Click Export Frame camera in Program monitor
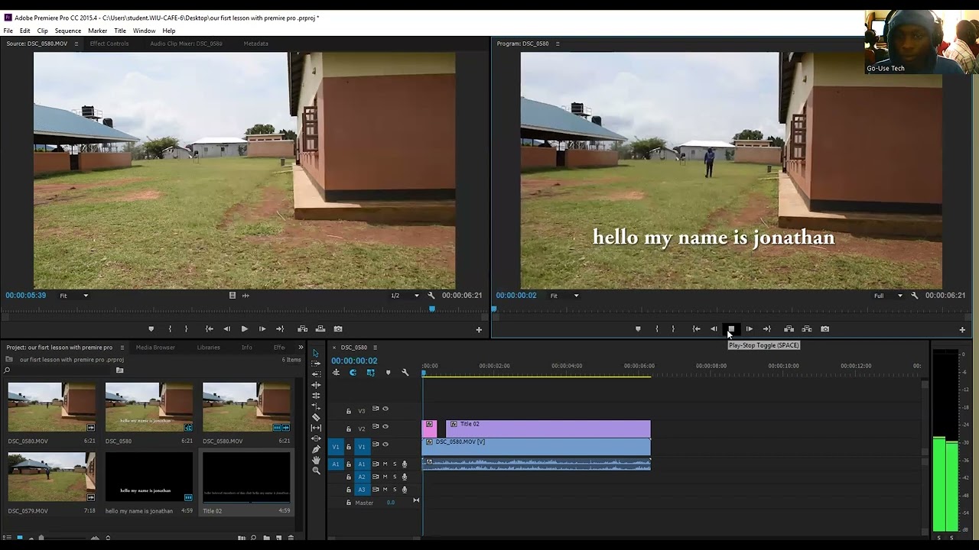The width and height of the screenshot is (979, 550). 825,329
